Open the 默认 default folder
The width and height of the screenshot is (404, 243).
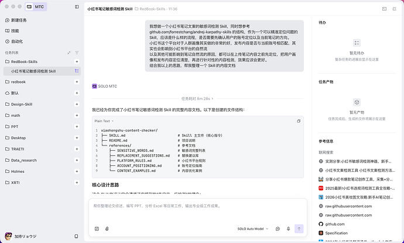pos(12,93)
